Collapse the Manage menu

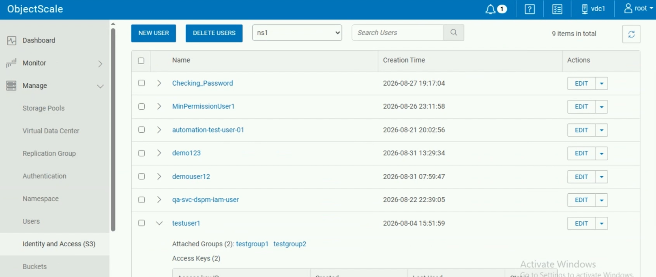click(100, 86)
